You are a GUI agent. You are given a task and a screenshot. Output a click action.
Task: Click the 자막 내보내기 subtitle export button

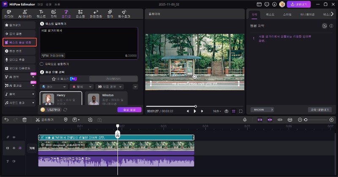pos(320,110)
